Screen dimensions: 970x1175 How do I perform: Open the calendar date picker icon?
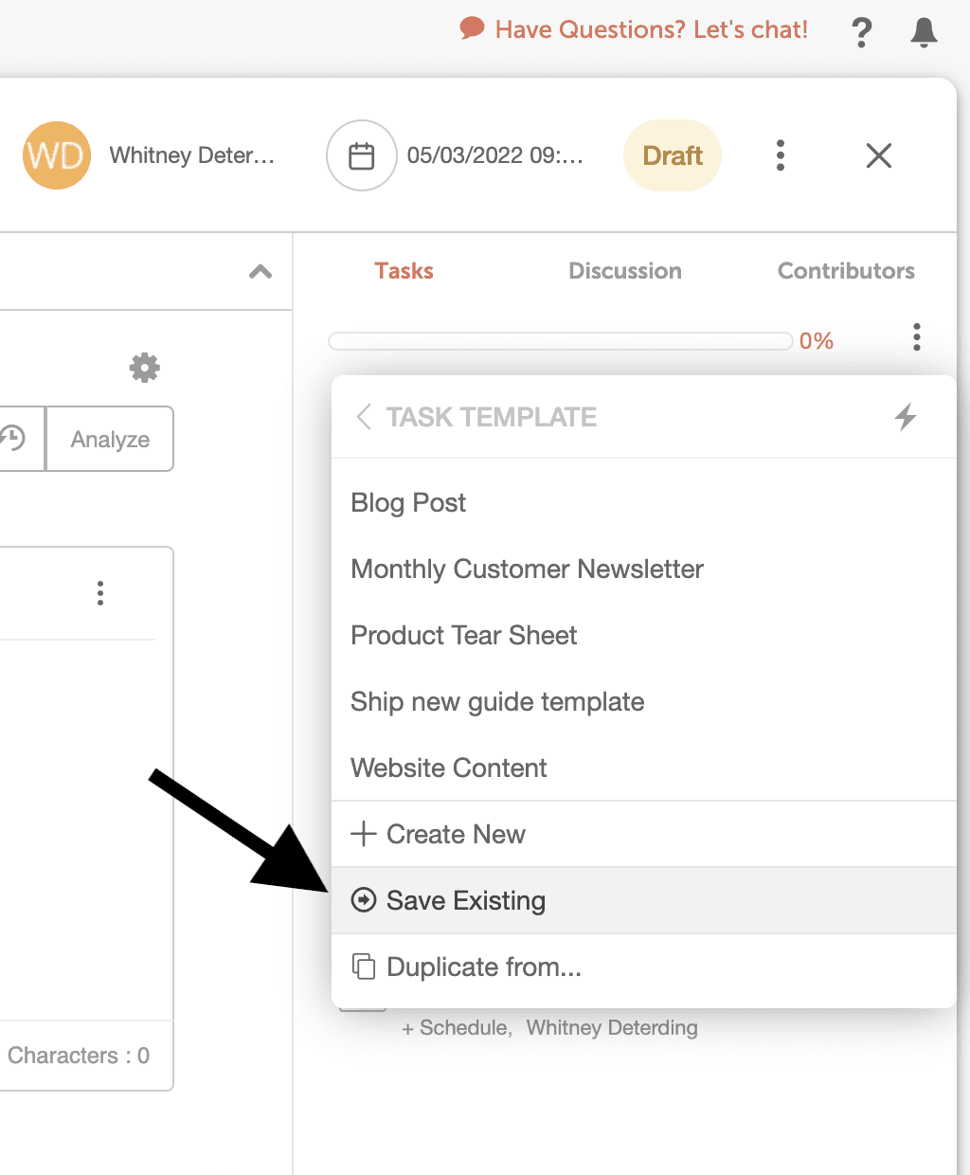point(362,155)
